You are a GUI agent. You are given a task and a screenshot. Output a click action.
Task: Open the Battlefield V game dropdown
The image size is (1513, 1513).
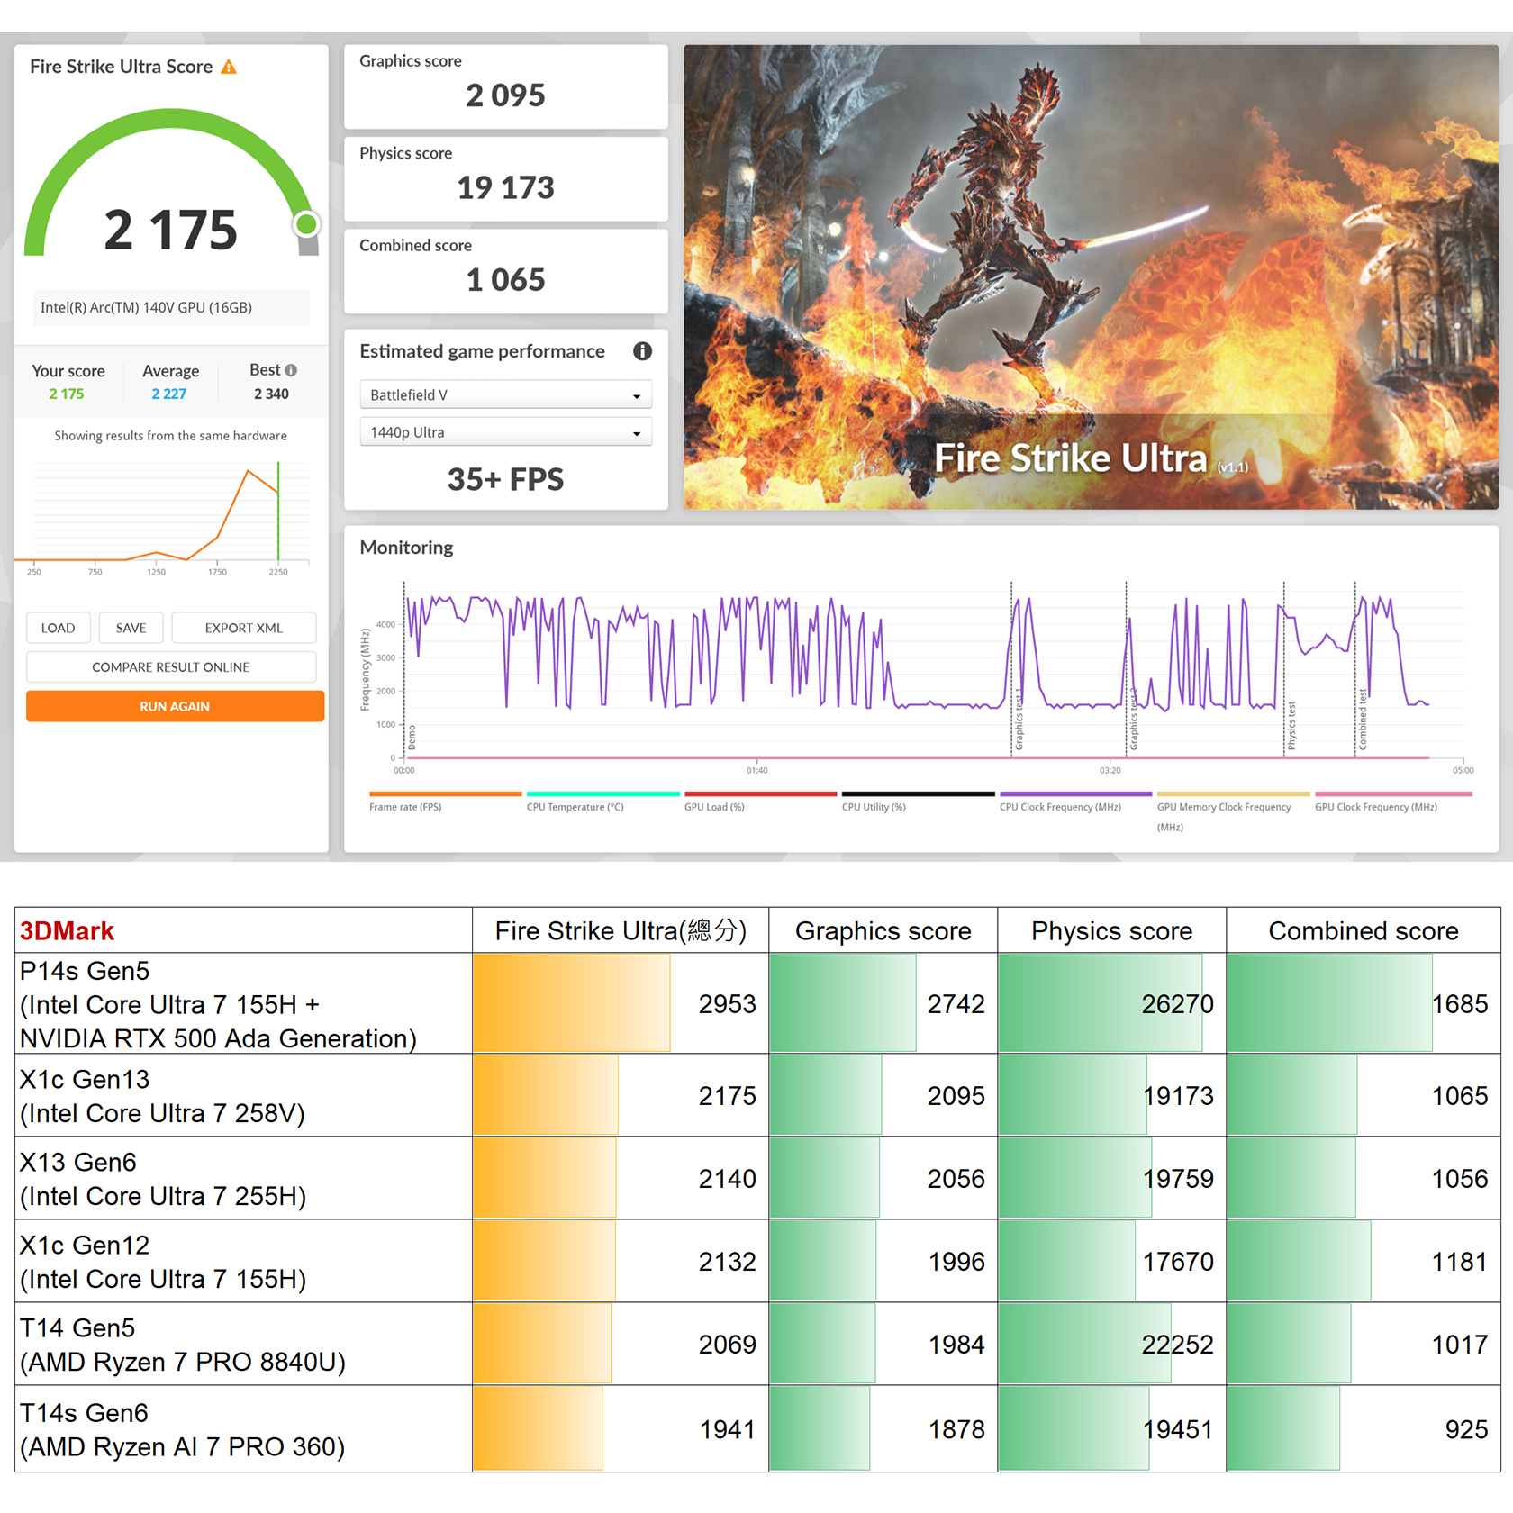coord(505,395)
